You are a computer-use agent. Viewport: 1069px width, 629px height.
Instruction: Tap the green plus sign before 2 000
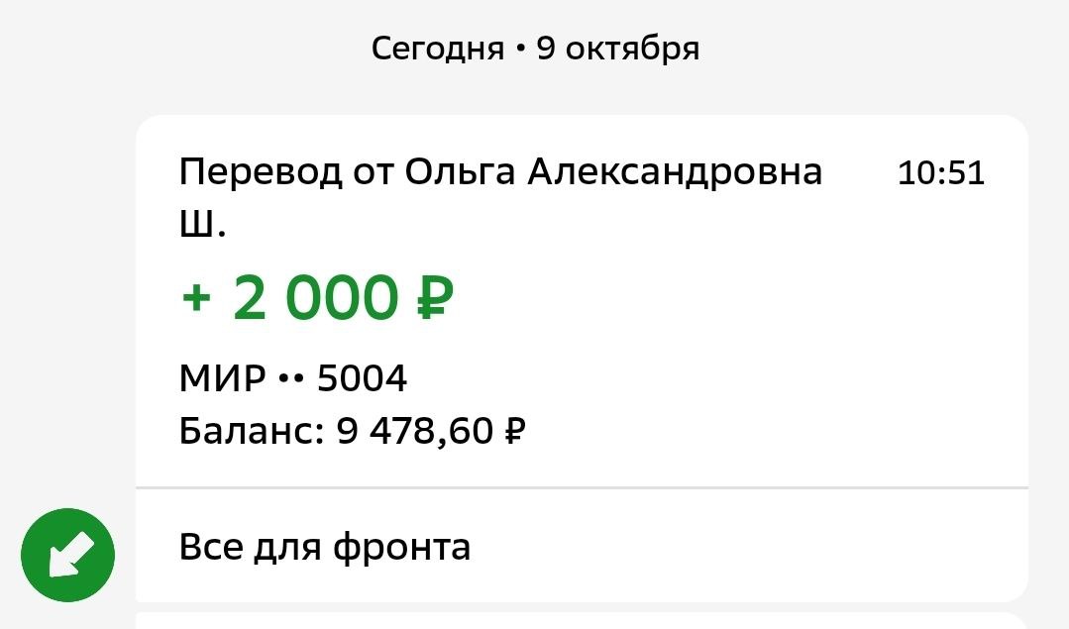pos(198,298)
